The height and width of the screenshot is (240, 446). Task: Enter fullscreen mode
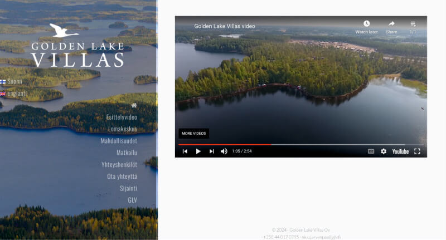tap(417, 151)
